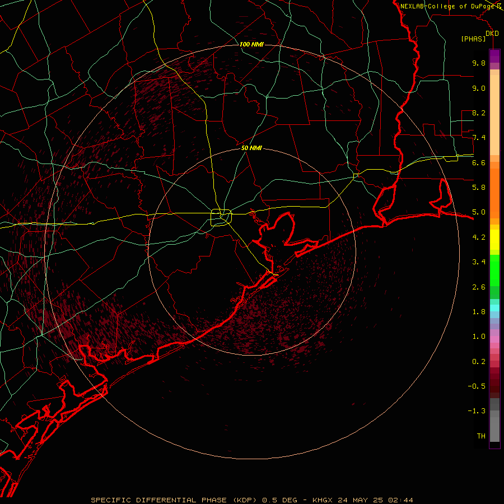The image size is (504, 504).
Task: Click the Specific Differential Phase caption at bottom
Action: tap(251, 500)
